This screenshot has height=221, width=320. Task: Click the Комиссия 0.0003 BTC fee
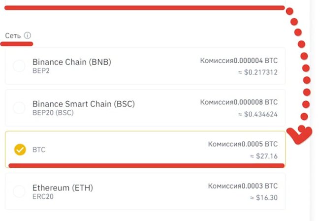click(243, 186)
